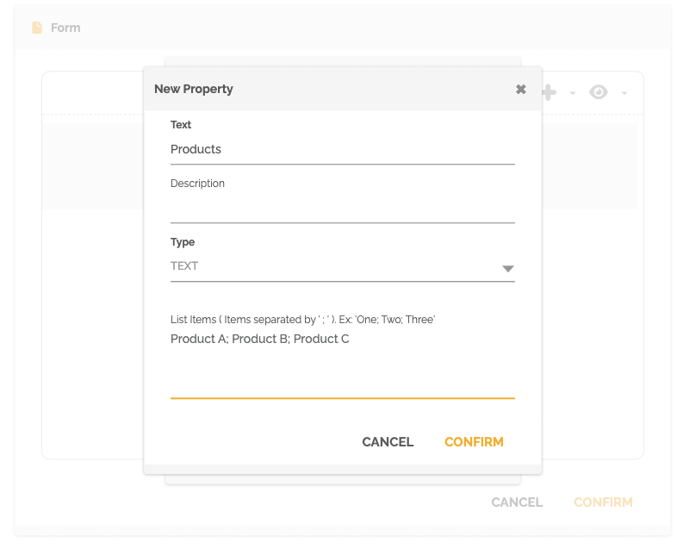Click the New Property dialog title

click(x=194, y=89)
